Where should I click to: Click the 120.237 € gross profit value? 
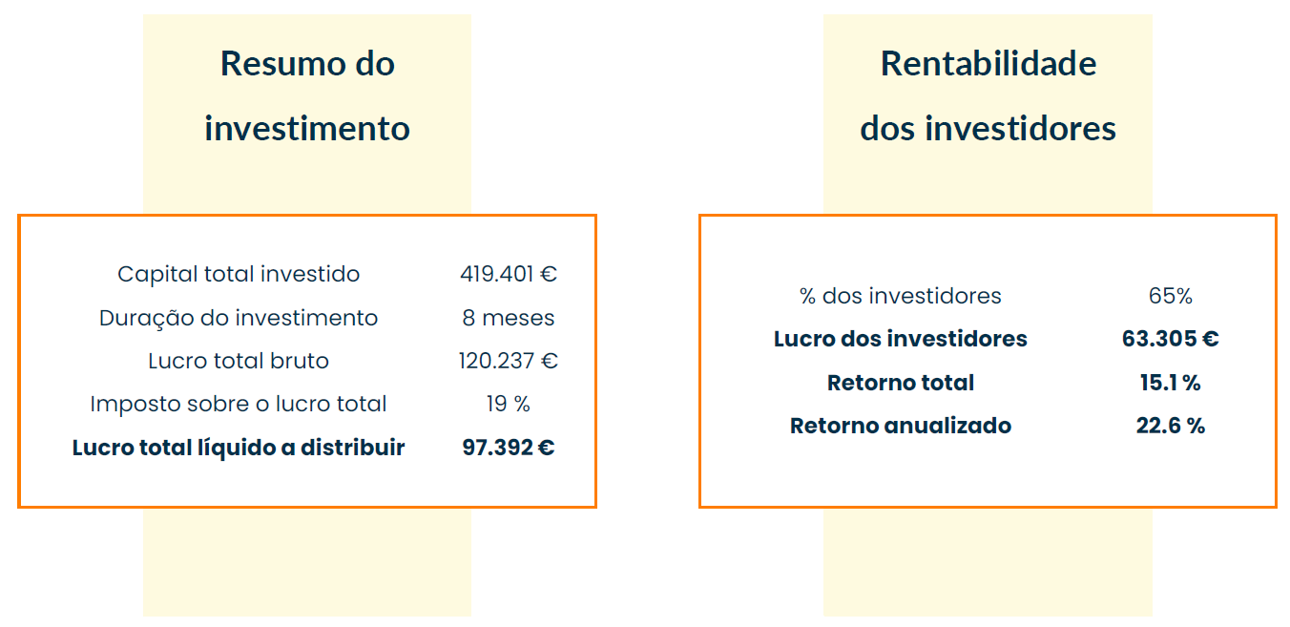pyautogui.click(x=509, y=361)
